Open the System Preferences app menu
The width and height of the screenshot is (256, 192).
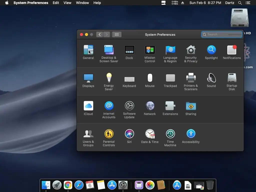point(31,3)
